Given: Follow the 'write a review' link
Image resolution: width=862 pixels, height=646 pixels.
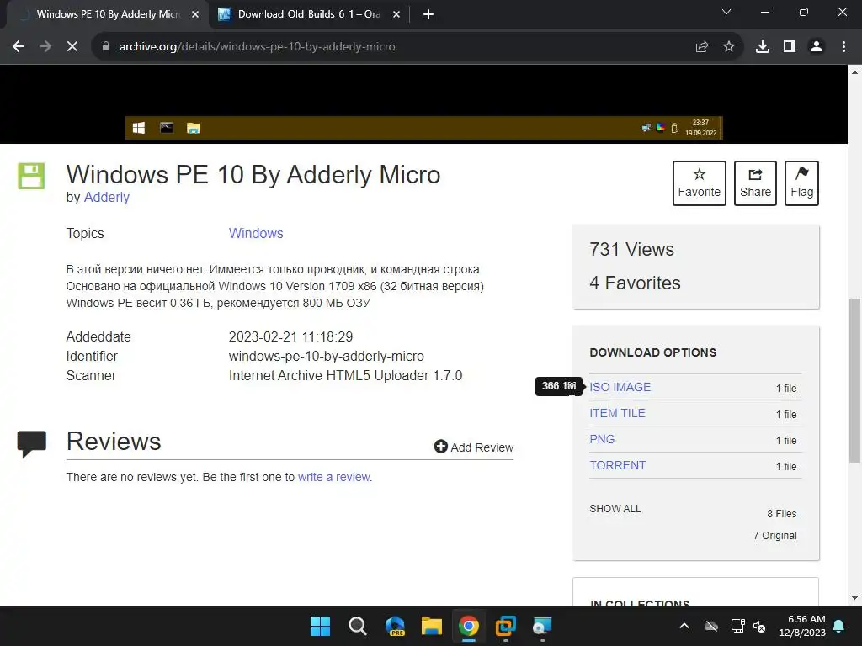Looking at the screenshot, I should point(334,477).
